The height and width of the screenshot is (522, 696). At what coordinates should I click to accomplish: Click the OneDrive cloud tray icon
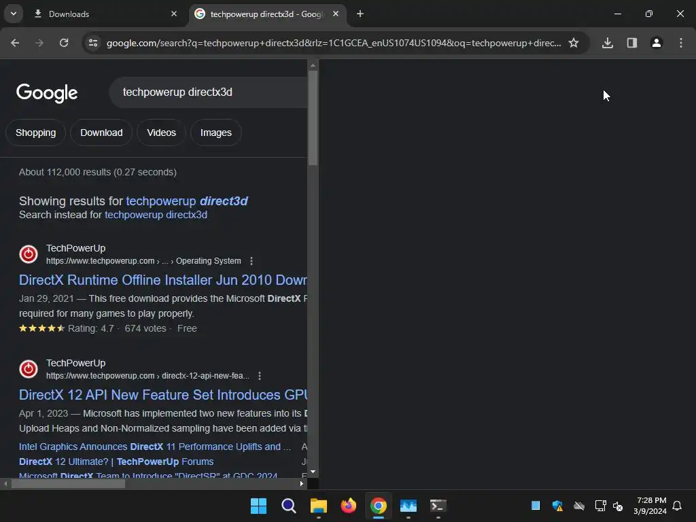[x=579, y=506]
